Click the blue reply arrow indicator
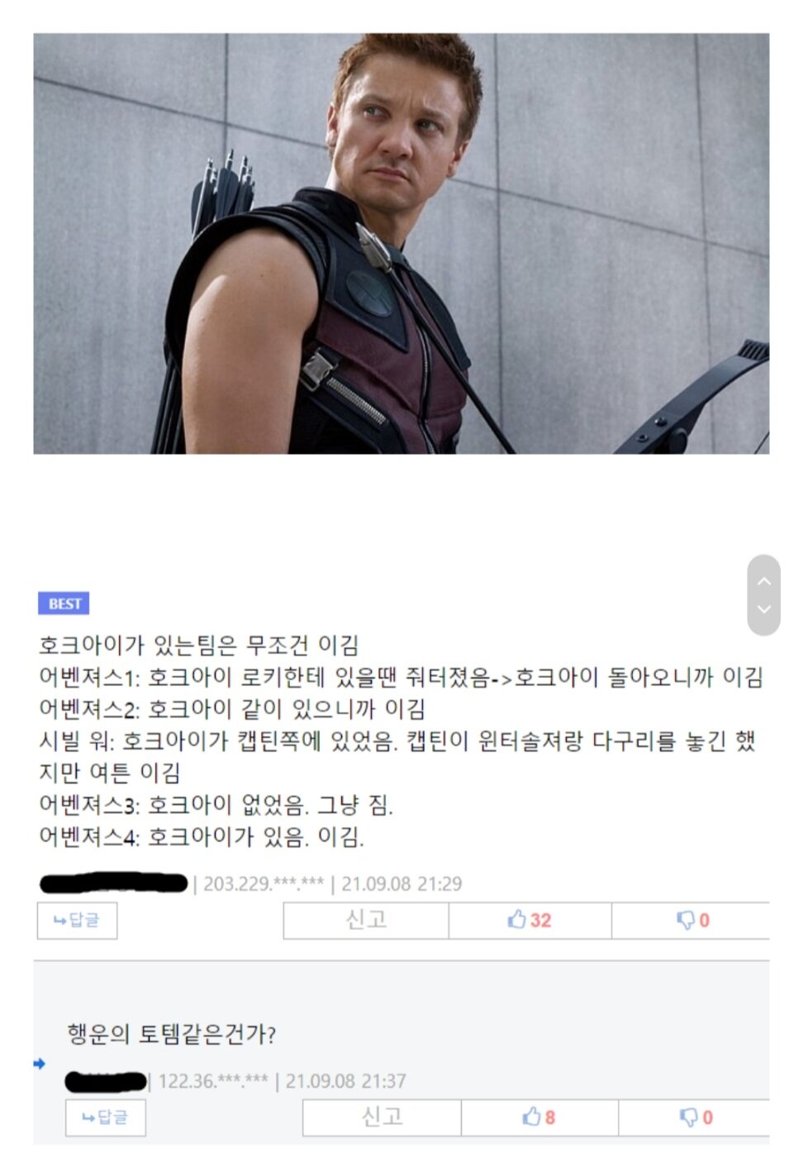 39,1064
